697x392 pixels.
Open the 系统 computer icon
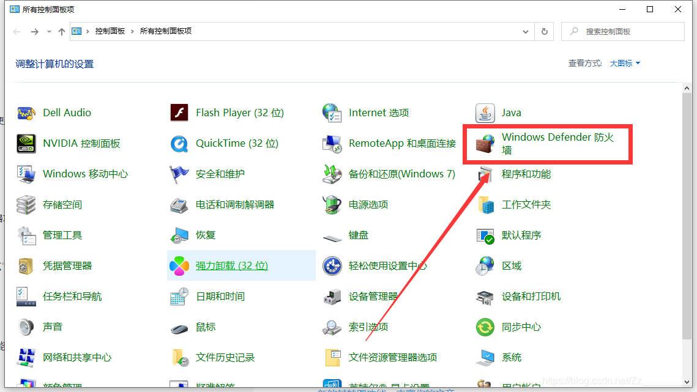(x=485, y=358)
